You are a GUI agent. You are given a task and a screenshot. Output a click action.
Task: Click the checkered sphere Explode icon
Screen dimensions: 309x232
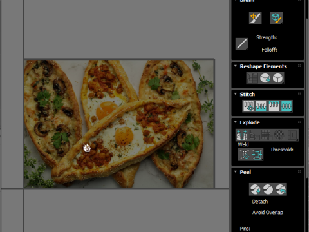tap(279, 135)
